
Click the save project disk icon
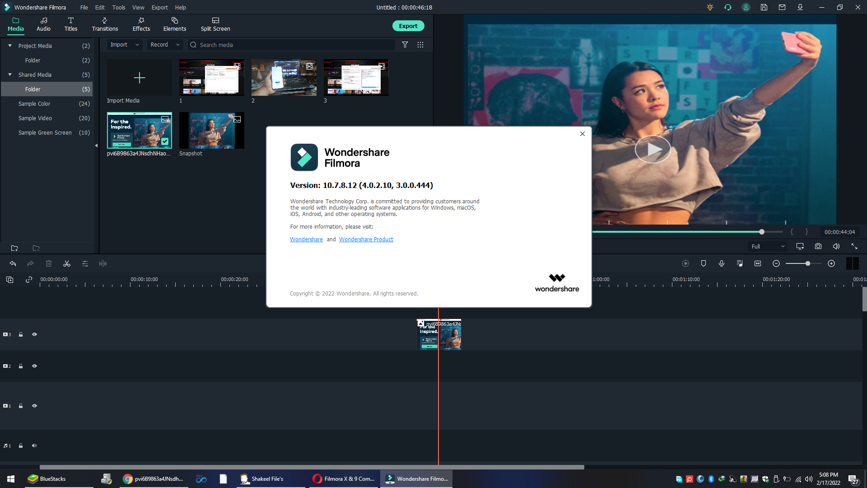point(764,7)
